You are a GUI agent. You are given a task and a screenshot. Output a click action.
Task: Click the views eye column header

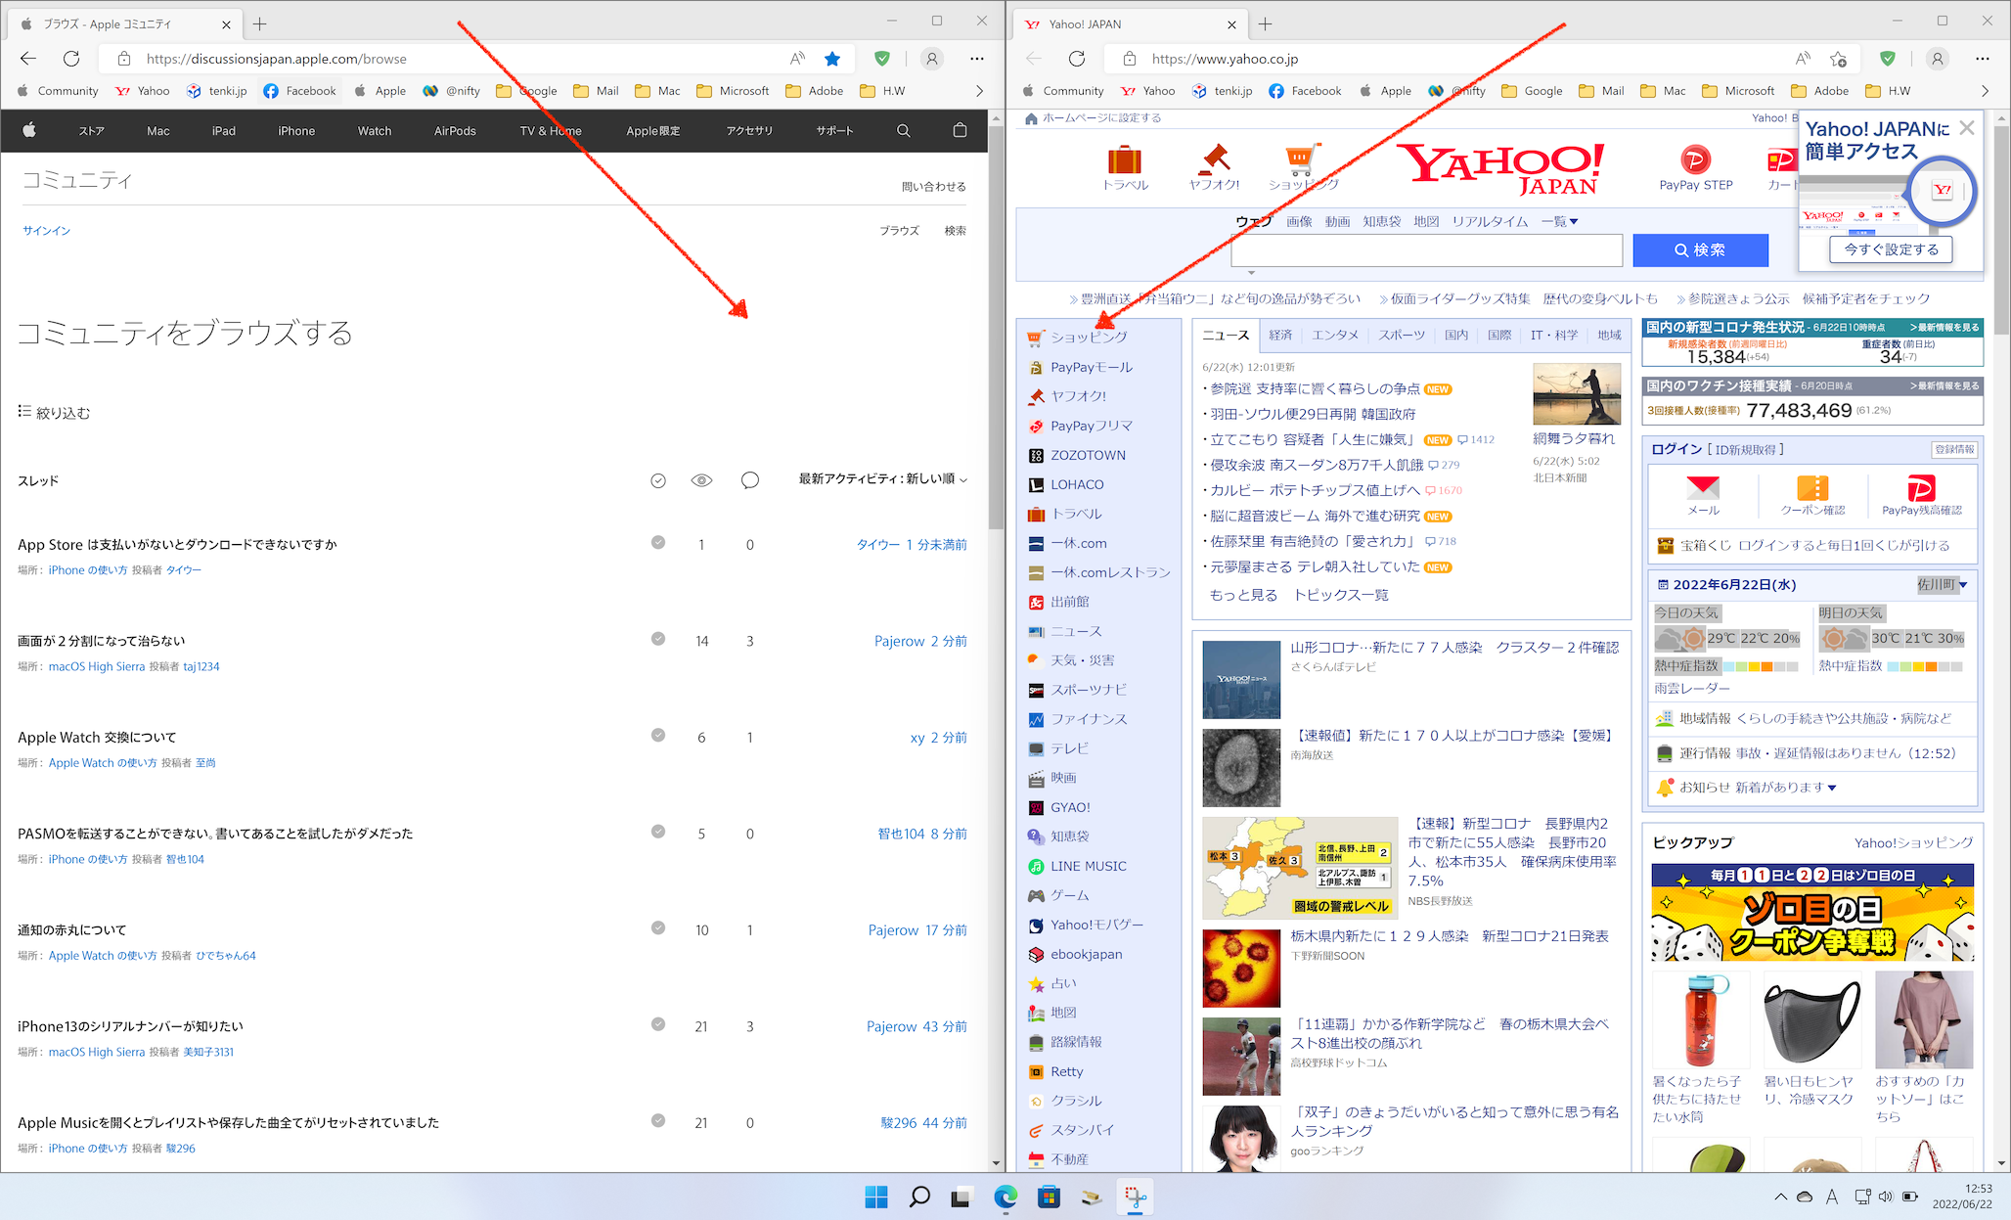(x=701, y=480)
